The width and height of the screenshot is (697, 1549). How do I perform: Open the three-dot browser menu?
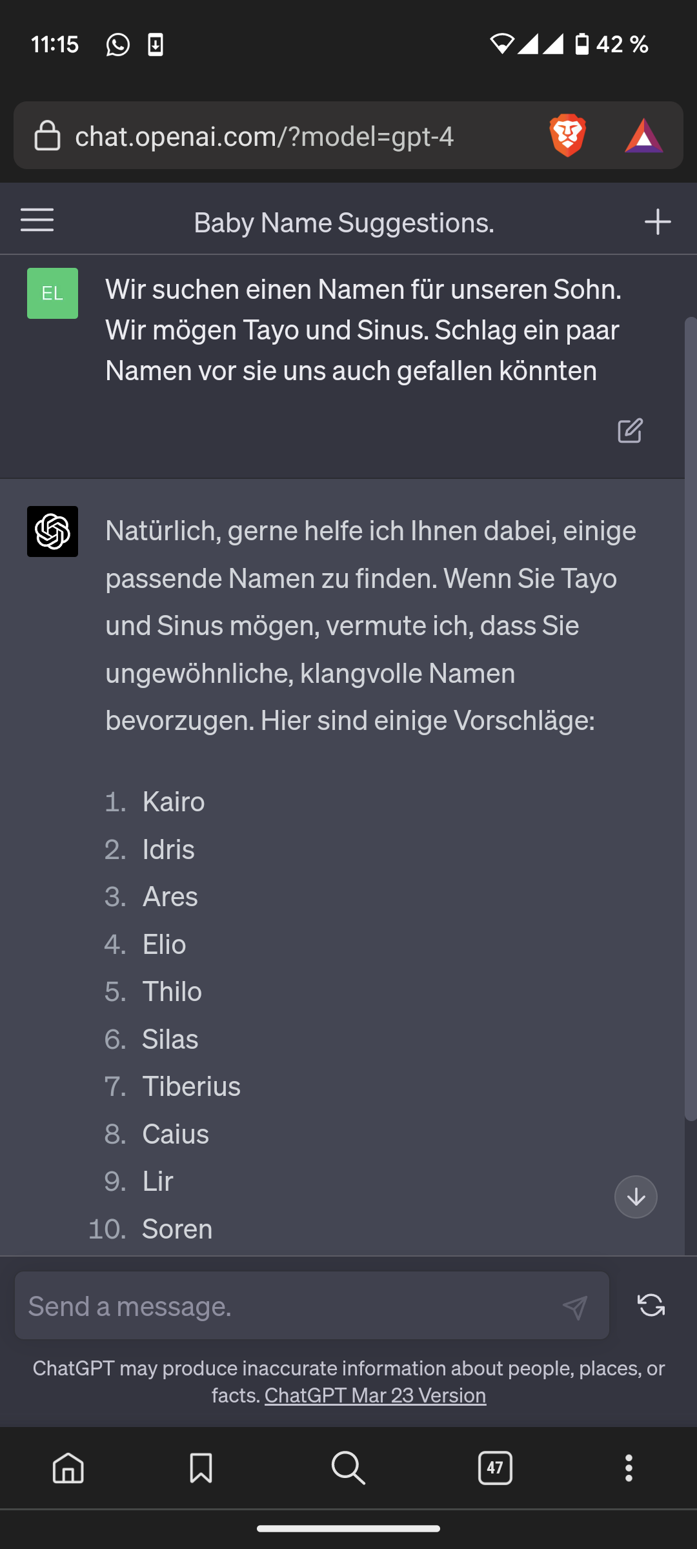pyautogui.click(x=629, y=1468)
